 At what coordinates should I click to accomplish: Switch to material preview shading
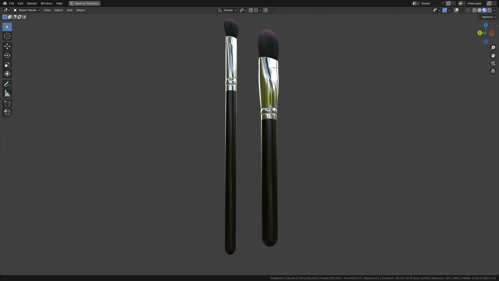tap(484, 10)
